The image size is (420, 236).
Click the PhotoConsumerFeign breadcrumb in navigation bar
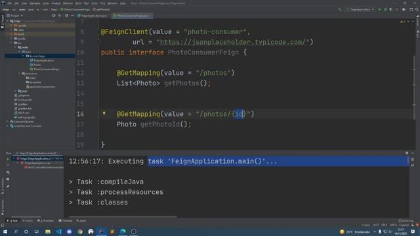point(75,9)
